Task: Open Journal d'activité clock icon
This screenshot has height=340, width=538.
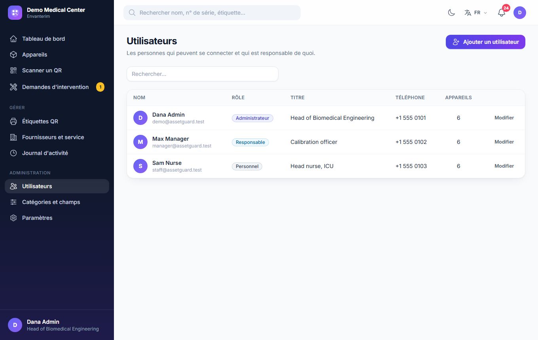Action: pos(13,153)
